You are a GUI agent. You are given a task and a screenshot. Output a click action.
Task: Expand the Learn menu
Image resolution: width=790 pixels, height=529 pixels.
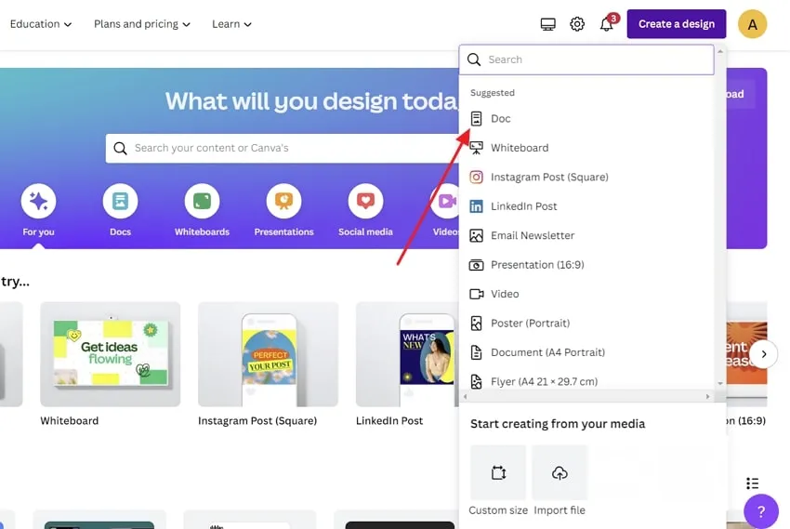(231, 24)
